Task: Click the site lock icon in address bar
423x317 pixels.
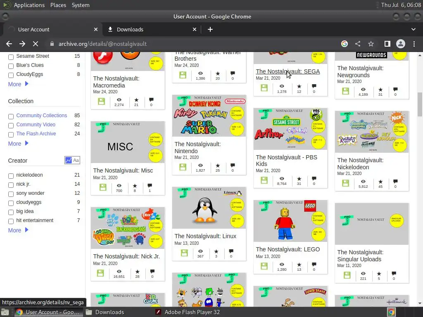Action: tap(52, 44)
